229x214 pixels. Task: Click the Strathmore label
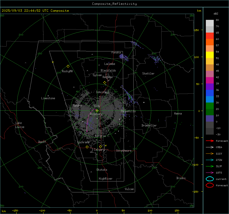click(x=124, y=151)
